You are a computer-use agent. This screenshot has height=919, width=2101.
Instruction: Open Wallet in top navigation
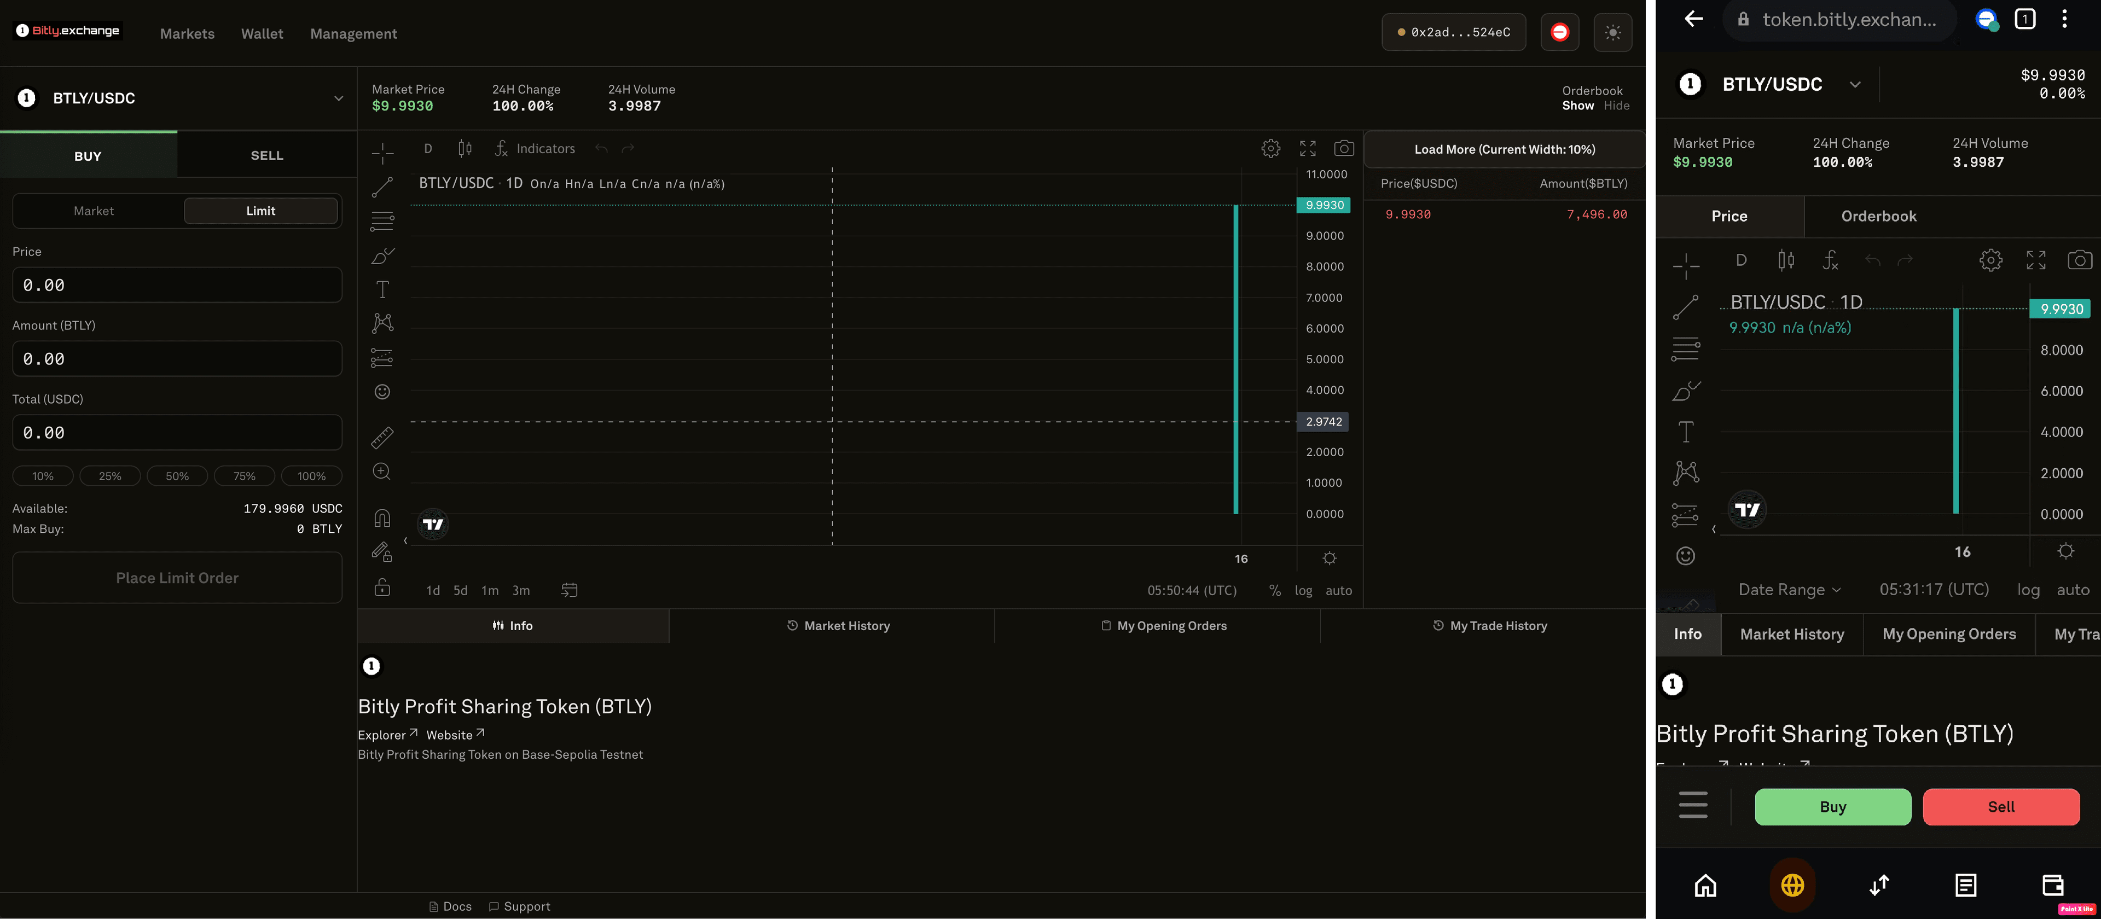tap(262, 33)
